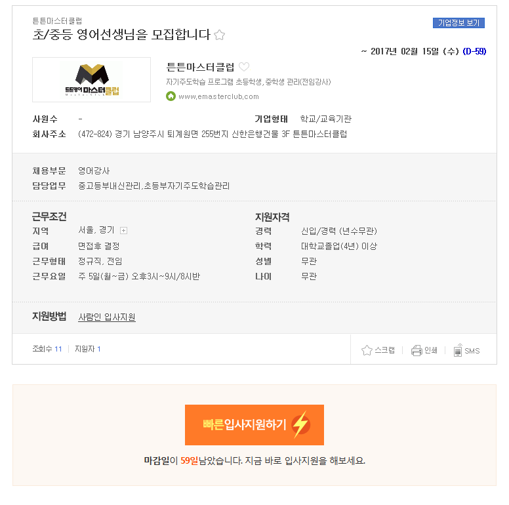Click the 면접후 결정 salary value

point(98,246)
